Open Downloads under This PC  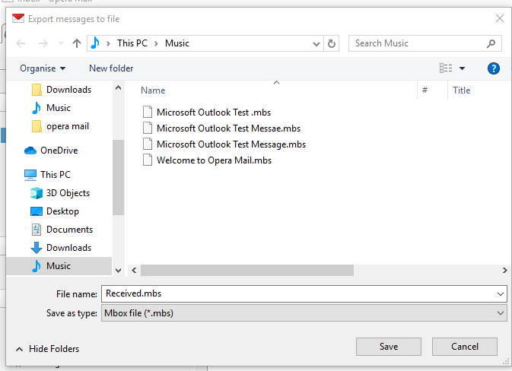[x=62, y=248]
